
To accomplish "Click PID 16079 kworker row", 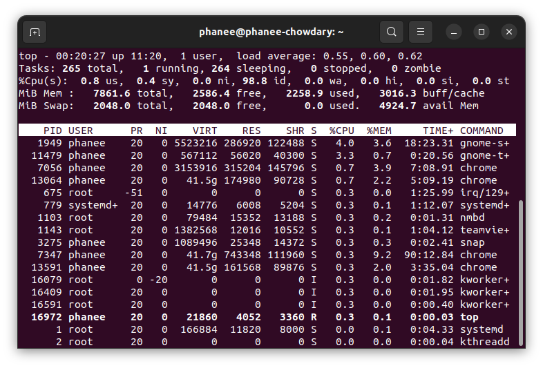I will pos(267,280).
